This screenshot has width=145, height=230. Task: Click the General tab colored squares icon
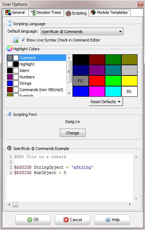coord(8,13)
